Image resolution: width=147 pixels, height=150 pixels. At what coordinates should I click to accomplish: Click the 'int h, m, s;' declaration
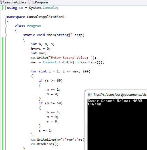[43, 44]
